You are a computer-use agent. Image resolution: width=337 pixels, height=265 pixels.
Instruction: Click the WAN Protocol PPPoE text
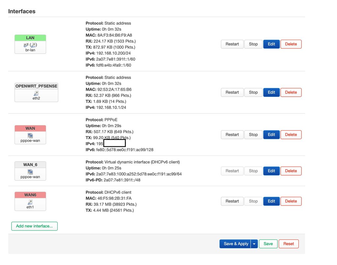[x=101, y=120]
